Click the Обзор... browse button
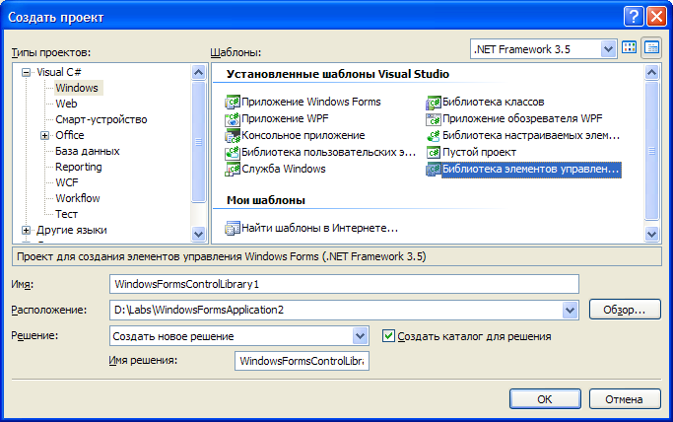673x422 pixels. (625, 310)
